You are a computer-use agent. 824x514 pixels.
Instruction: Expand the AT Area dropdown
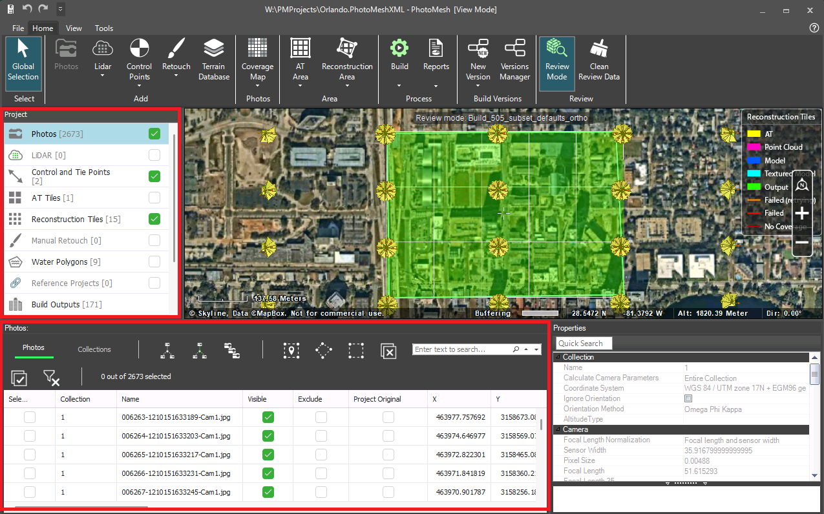[301, 86]
